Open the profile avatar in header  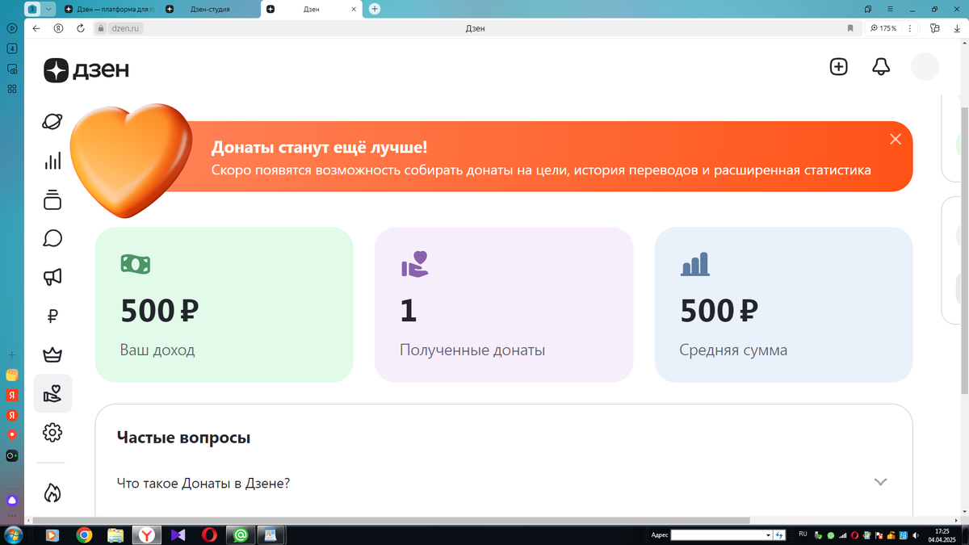click(925, 67)
